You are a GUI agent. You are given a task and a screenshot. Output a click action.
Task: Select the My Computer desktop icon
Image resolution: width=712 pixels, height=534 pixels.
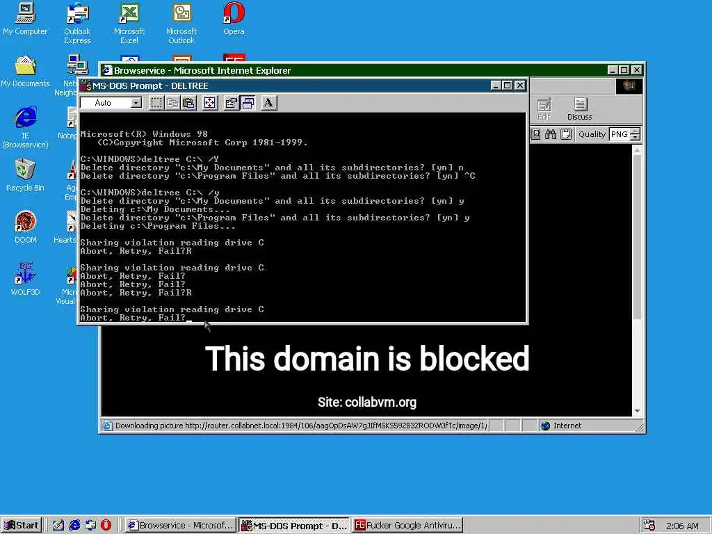click(25, 19)
